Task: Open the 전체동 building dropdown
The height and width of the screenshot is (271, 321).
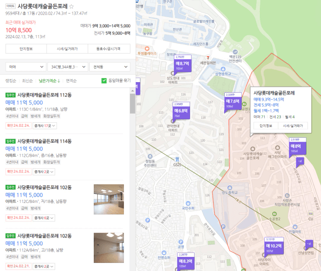Action: 110,67
